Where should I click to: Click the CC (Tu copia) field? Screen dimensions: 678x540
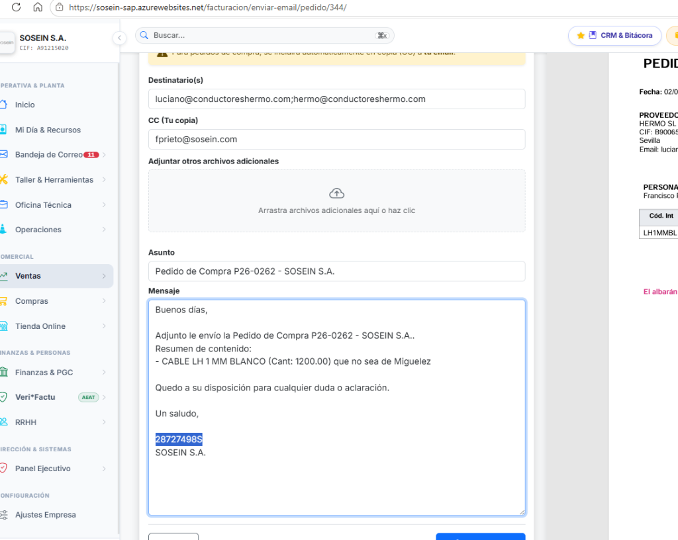337,139
